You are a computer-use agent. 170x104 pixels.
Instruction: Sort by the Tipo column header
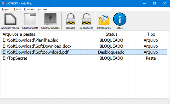pyautogui.click(x=151, y=34)
